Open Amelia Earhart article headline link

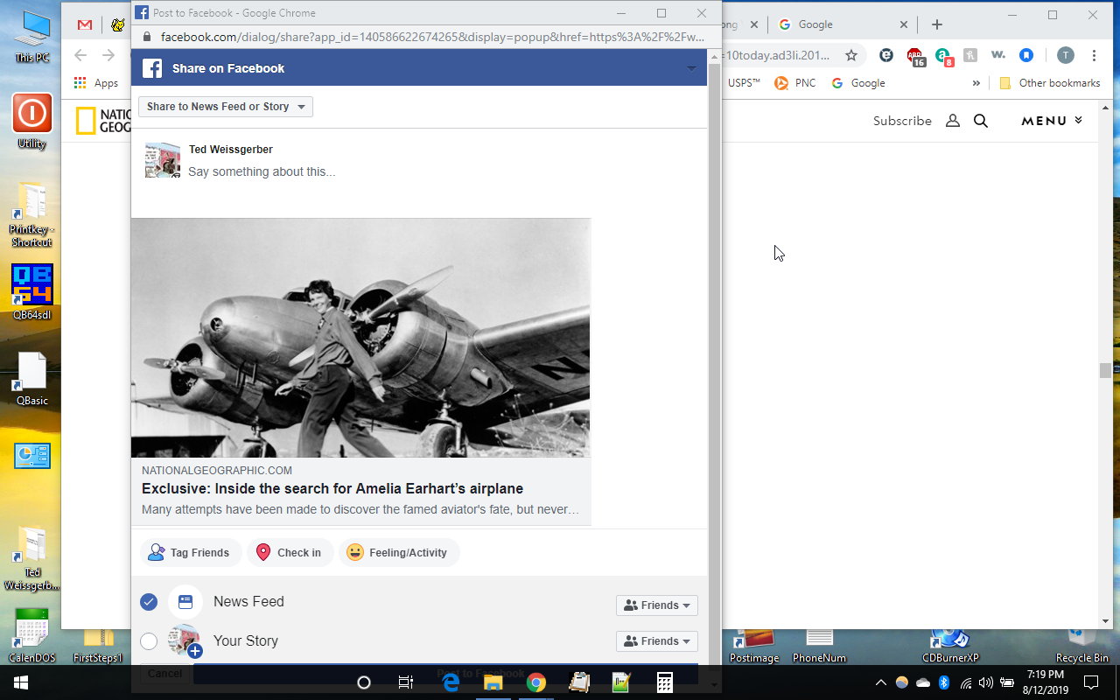click(x=332, y=489)
